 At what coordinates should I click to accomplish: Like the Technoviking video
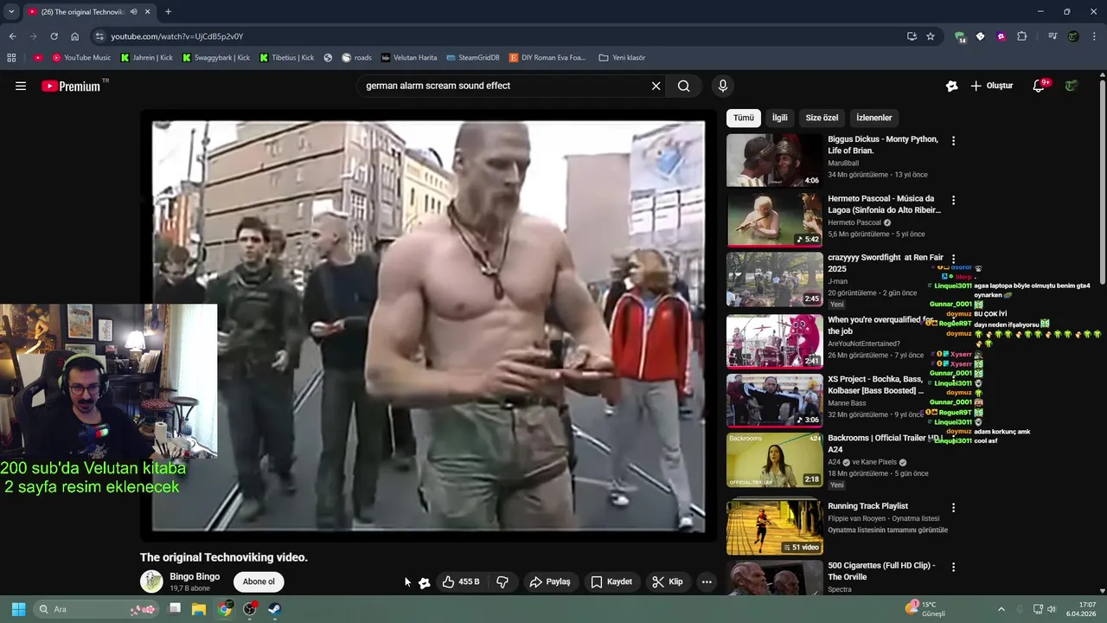pyautogui.click(x=460, y=581)
